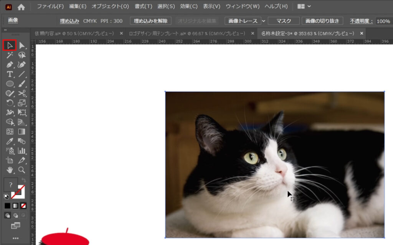393x245 pixels.
Task: Apply Gradient button below fill box
Action: tap(15, 206)
